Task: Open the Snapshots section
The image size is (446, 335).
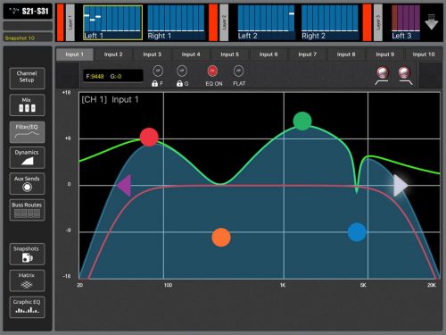Action: click(x=27, y=254)
